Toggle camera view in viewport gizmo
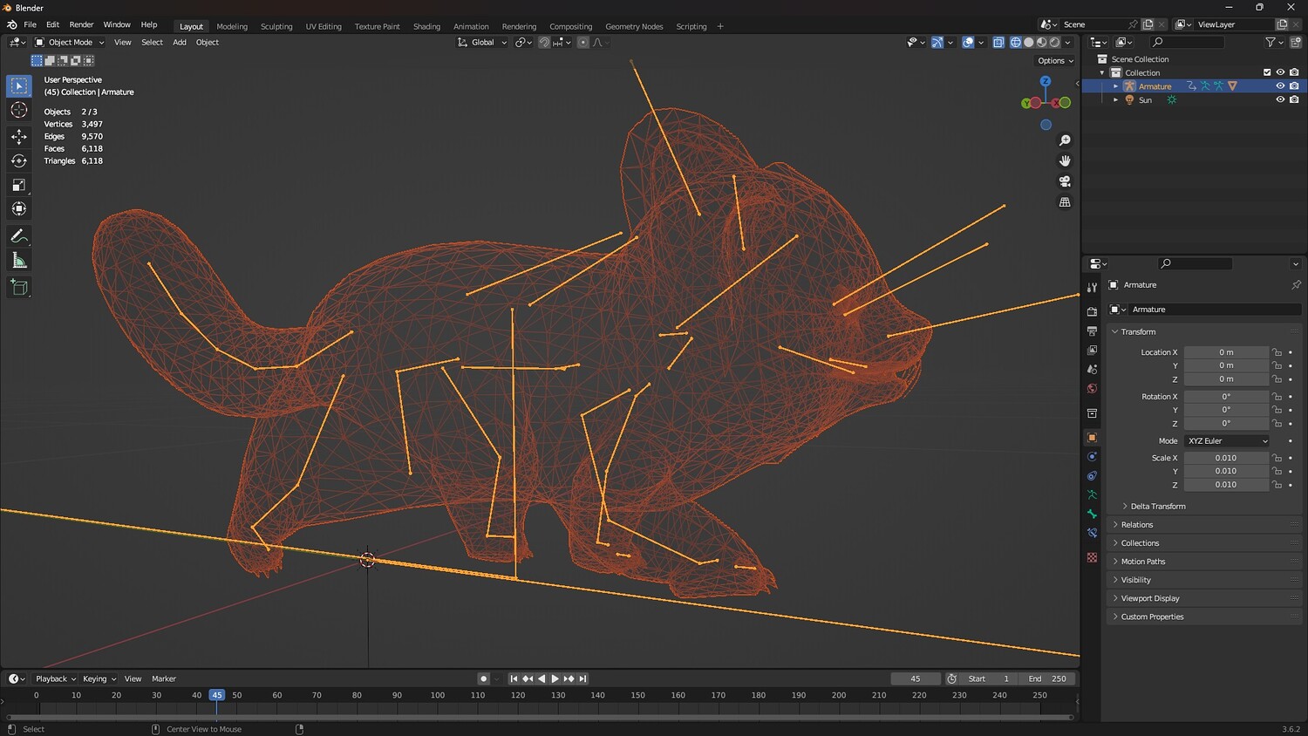1308x736 pixels. point(1065,181)
